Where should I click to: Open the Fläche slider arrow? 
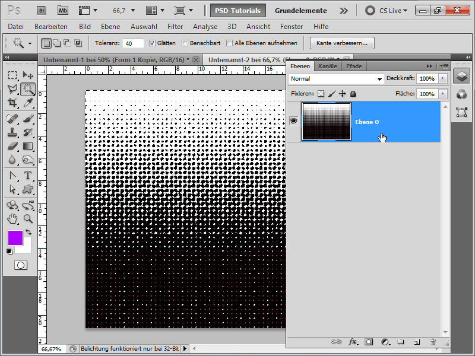click(442, 94)
